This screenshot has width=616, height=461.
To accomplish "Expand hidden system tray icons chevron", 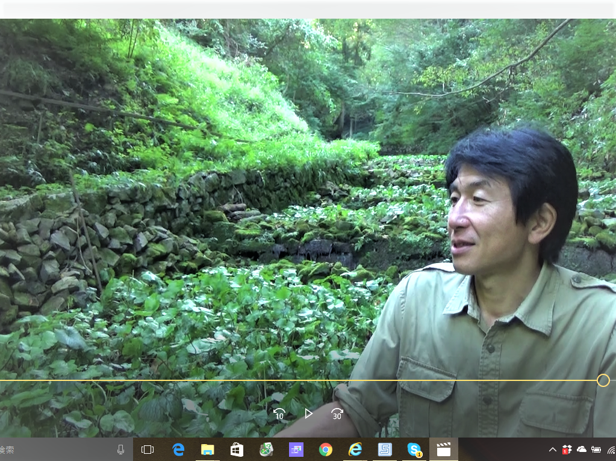I will pos(552,450).
